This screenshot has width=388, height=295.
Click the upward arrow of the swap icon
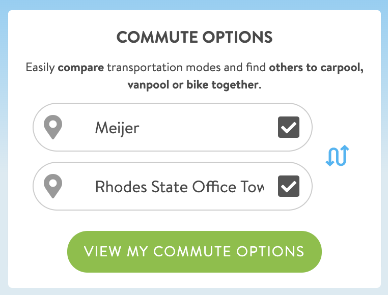(344, 155)
